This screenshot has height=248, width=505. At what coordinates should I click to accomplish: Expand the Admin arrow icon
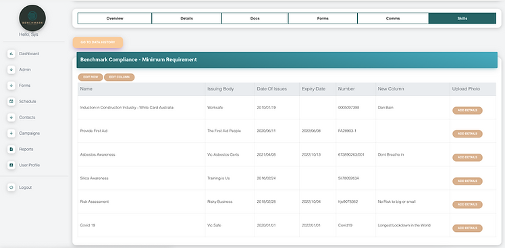coord(11,69)
